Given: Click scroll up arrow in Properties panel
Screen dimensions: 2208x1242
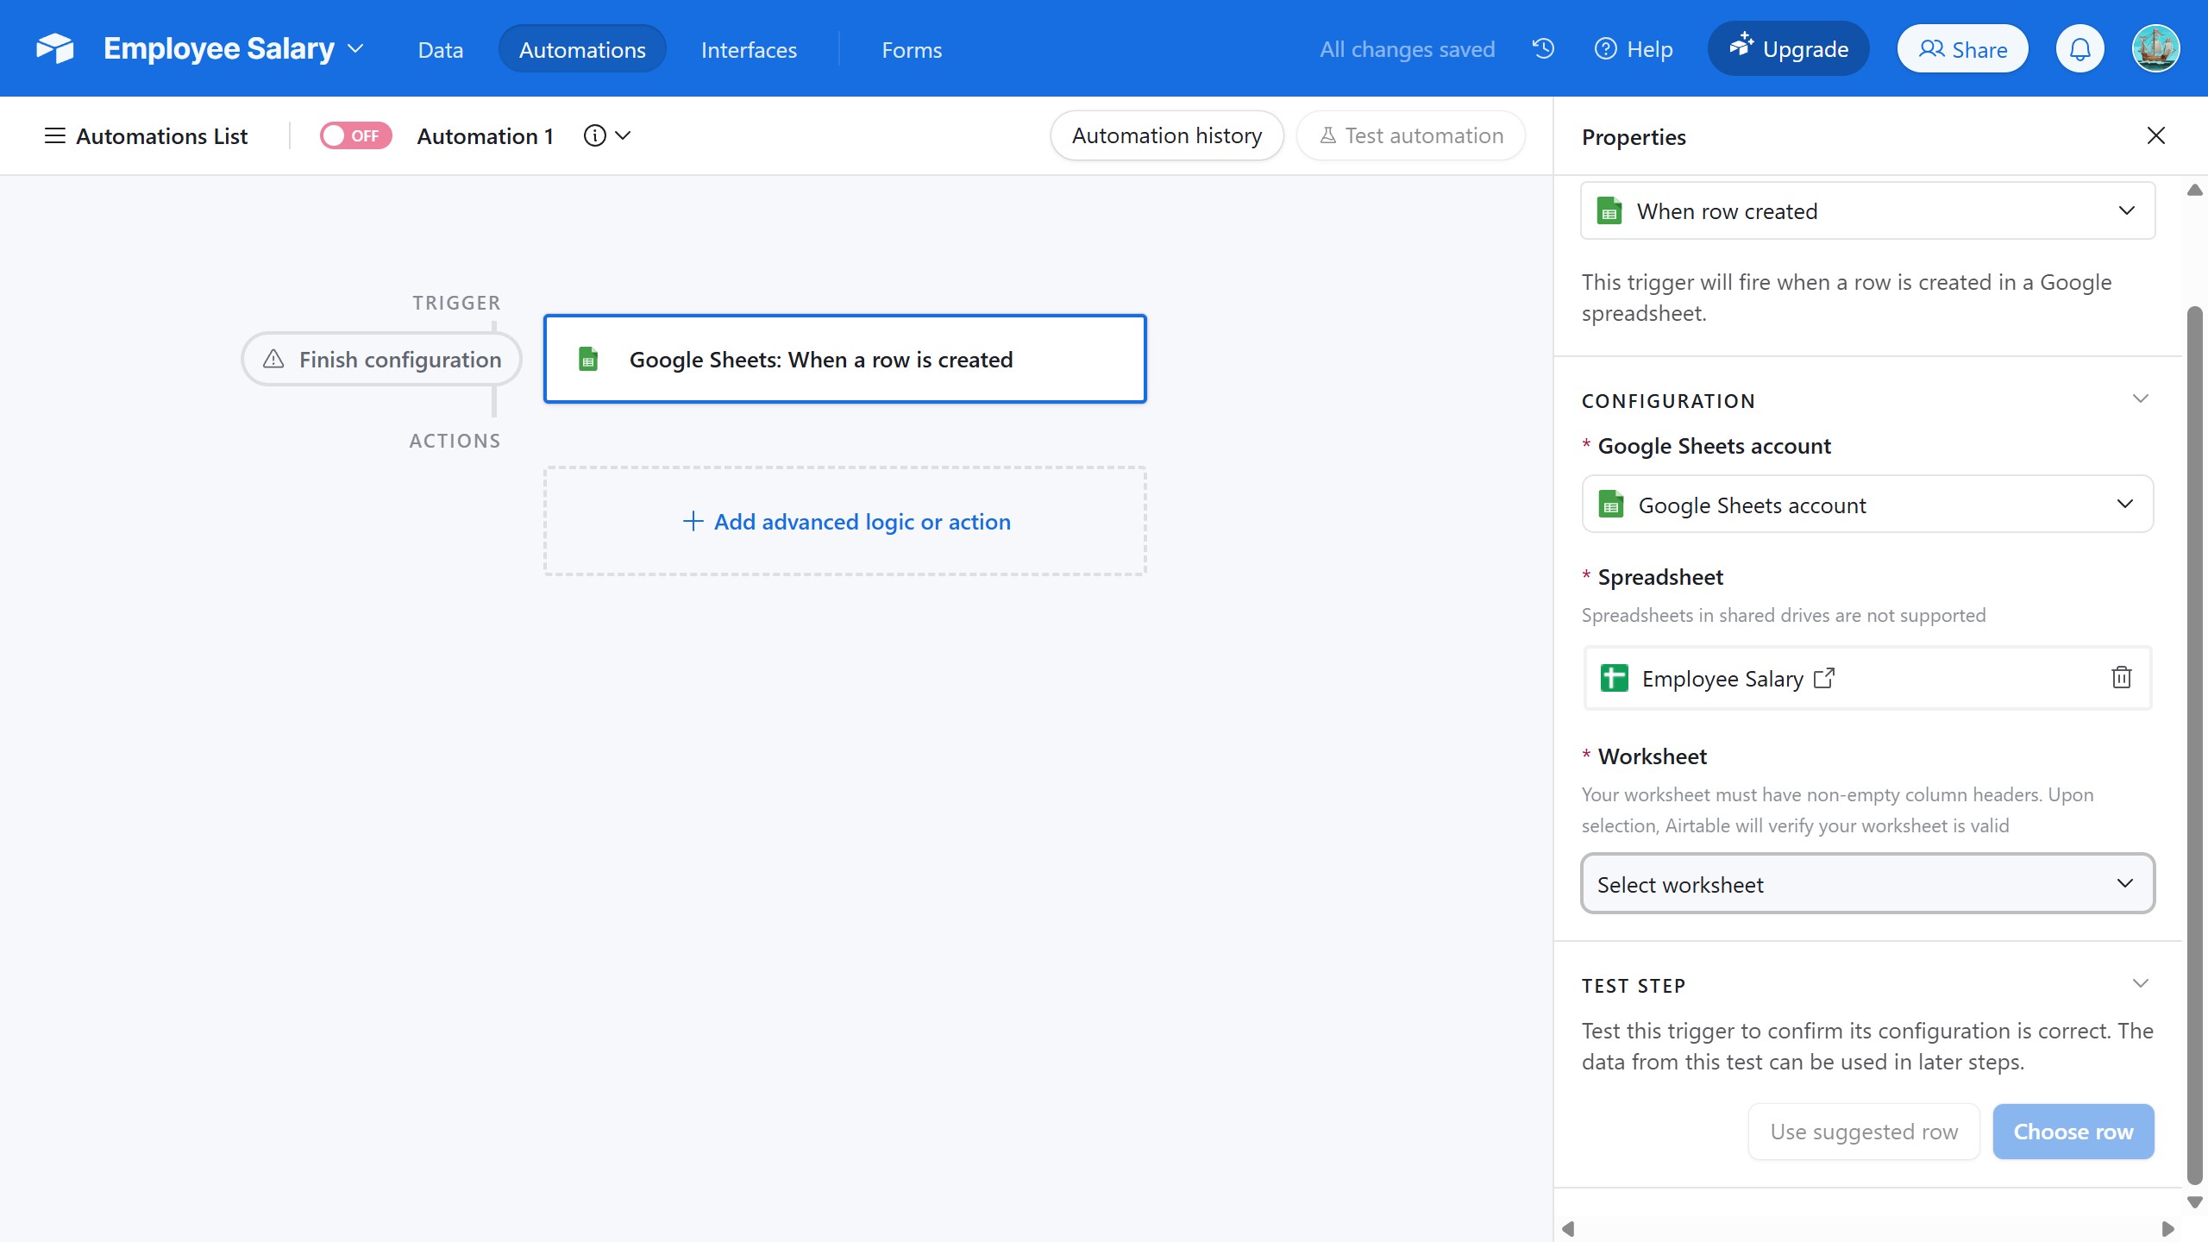Looking at the screenshot, I should (x=2194, y=190).
